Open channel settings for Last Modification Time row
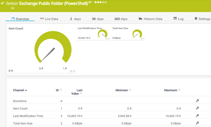 click(x=197, y=115)
